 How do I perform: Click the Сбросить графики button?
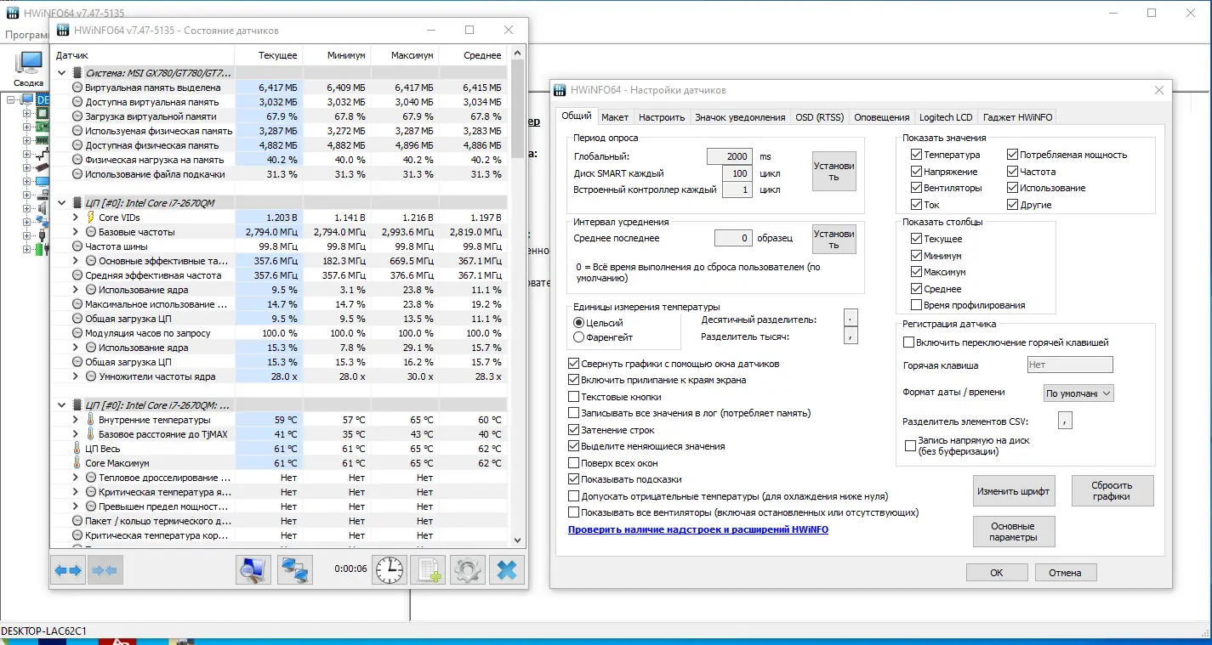click(1112, 491)
